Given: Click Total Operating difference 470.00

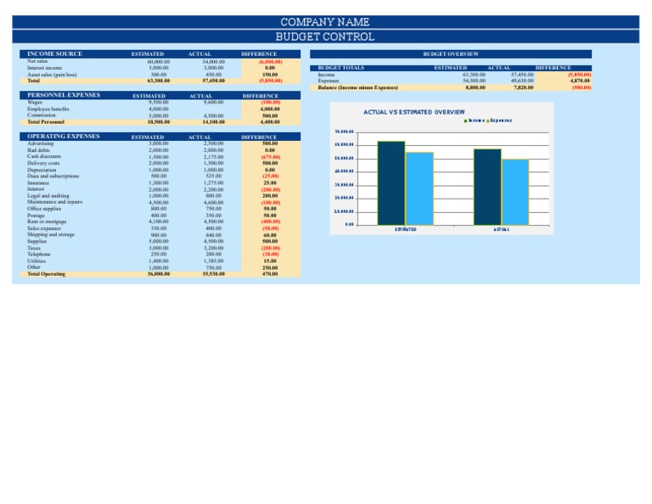Looking at the screenshot, I should point(270,274).
